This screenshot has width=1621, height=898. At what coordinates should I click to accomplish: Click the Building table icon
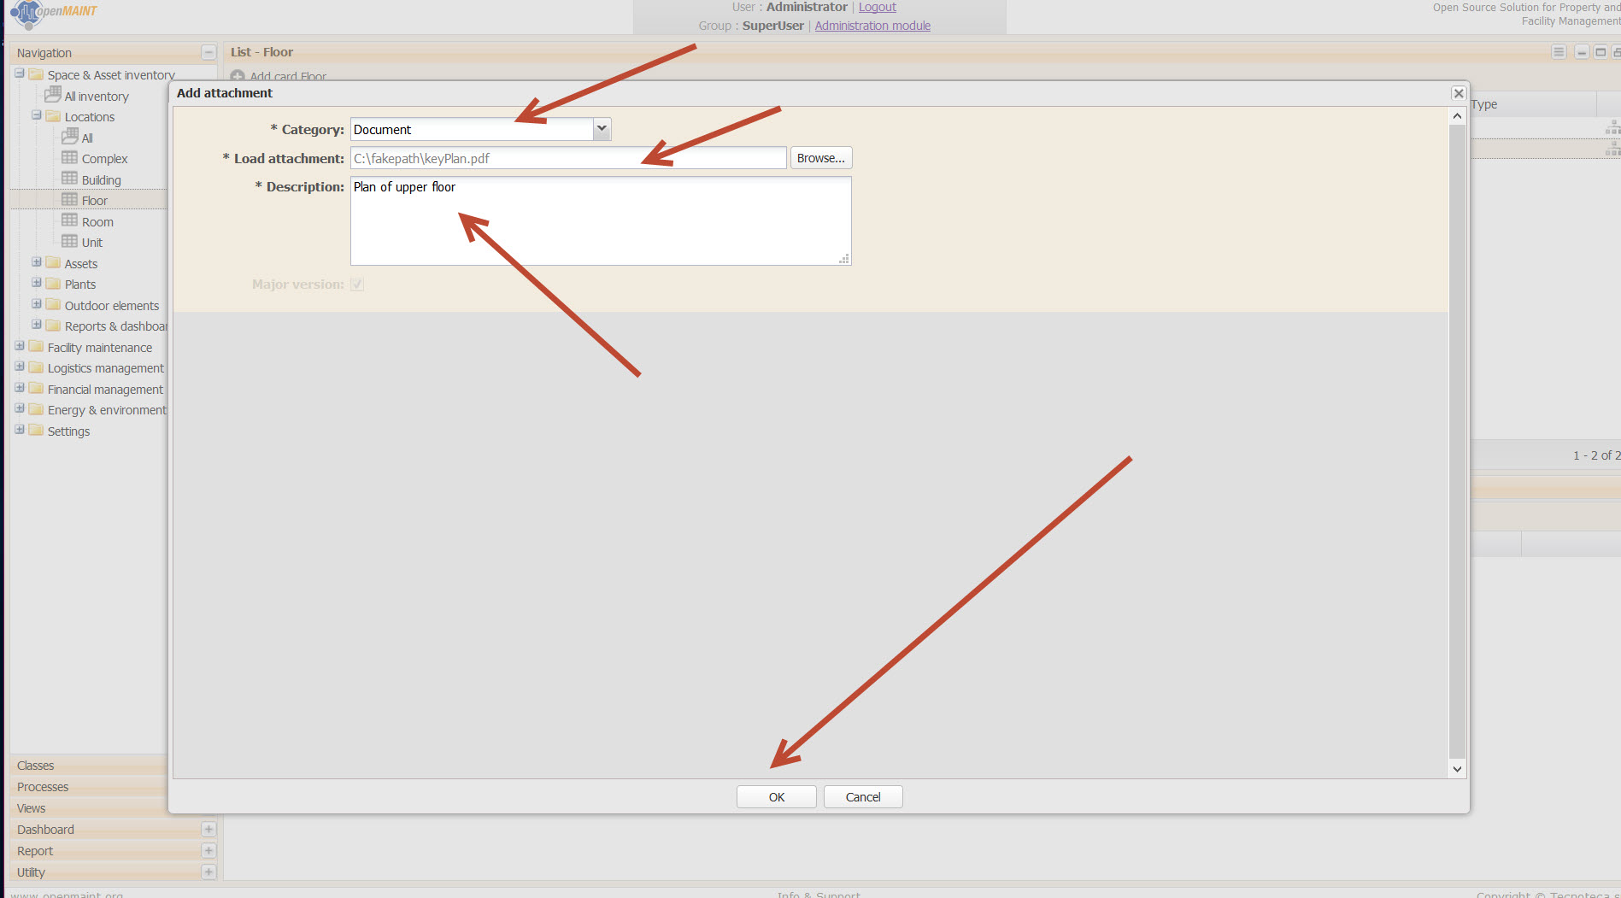(x=69, y=179)
